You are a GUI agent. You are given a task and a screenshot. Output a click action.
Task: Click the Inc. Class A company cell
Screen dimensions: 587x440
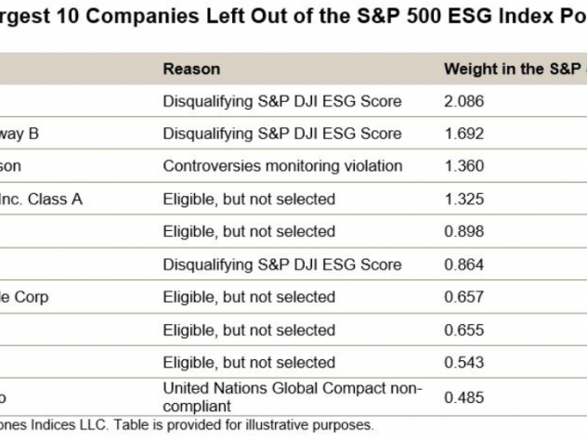41,199
